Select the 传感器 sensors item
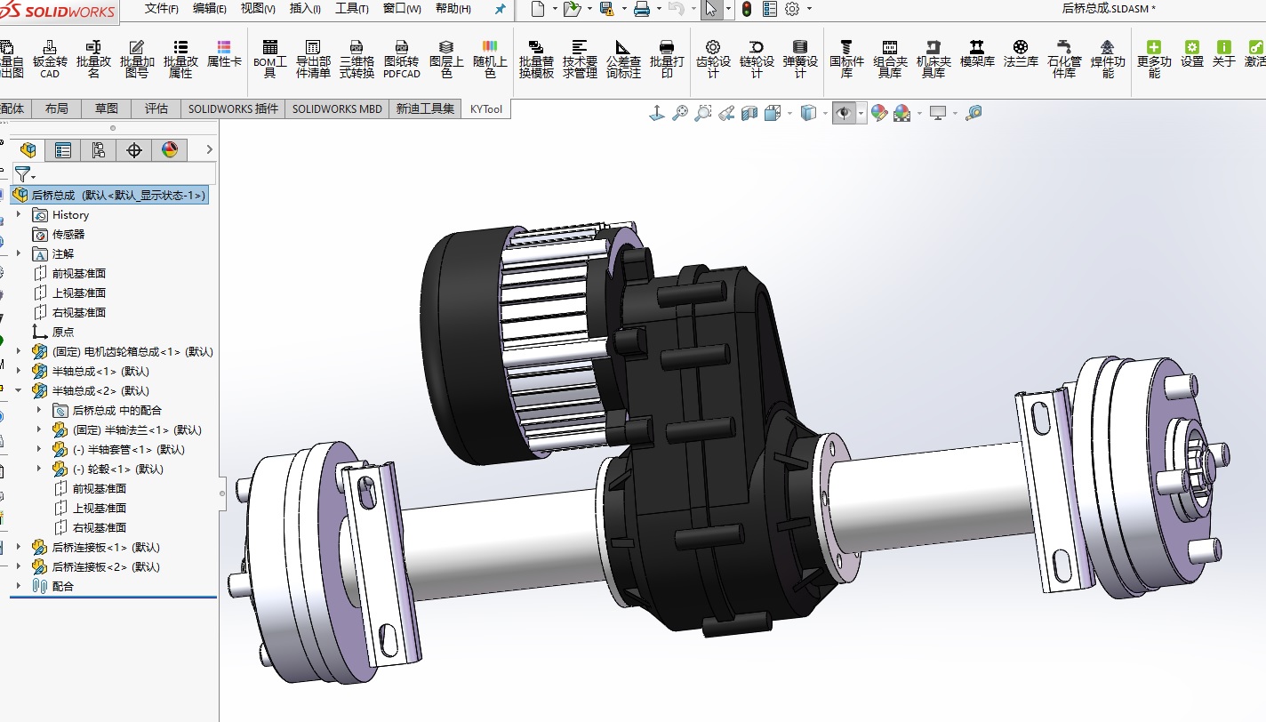1266x722 pixels. [59, 234]
